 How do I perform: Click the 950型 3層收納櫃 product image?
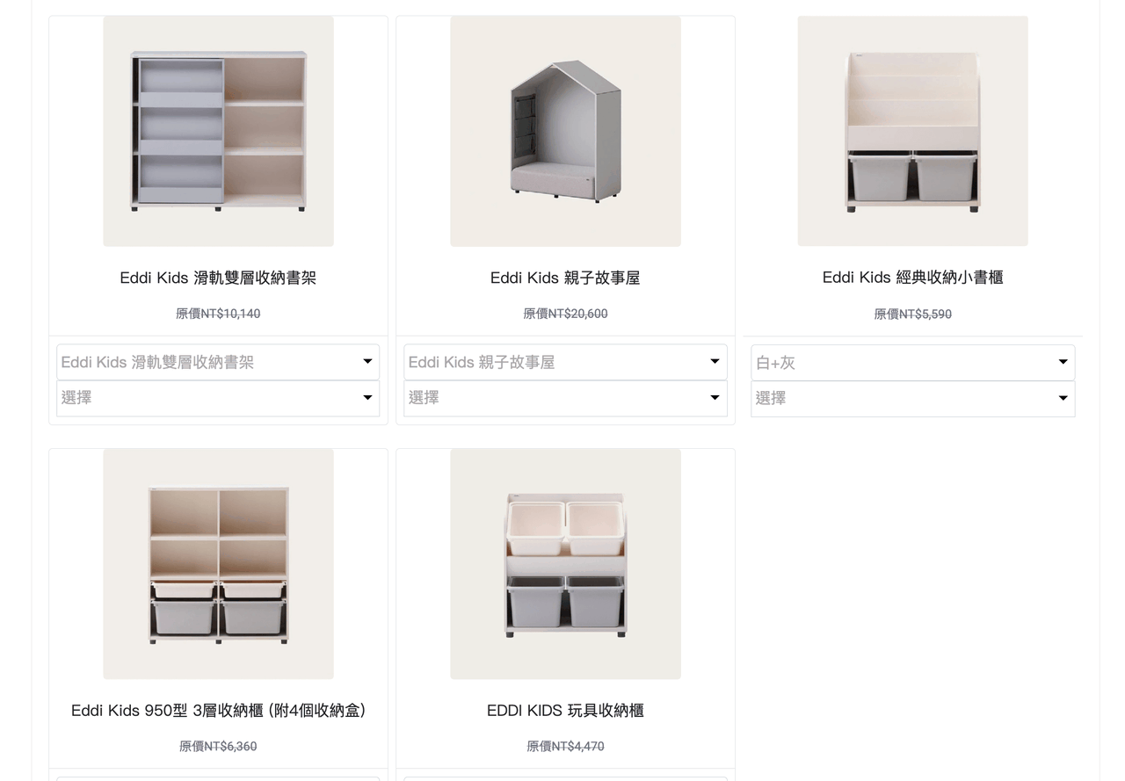tap(218, 564)
